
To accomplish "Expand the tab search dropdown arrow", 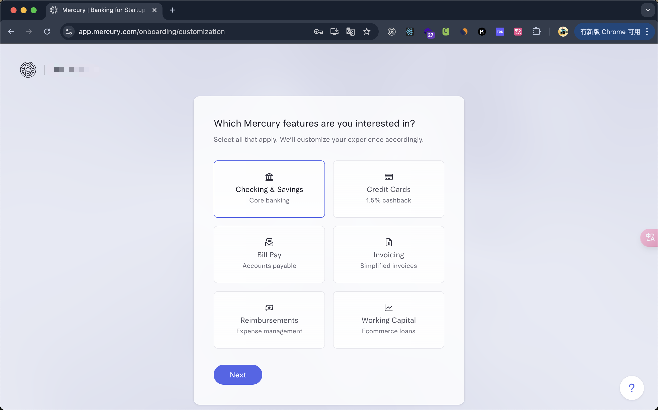I will pyautogui.click(x=648, y=10).
